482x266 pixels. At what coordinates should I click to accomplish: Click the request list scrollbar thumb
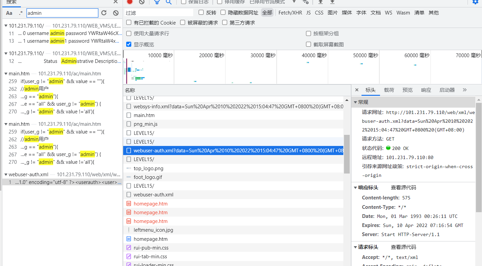click(347, 154)
